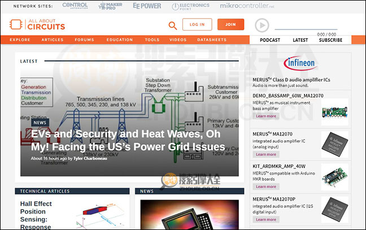
Task: Expand the Tools menu
Action: click(x=152, y=40)
